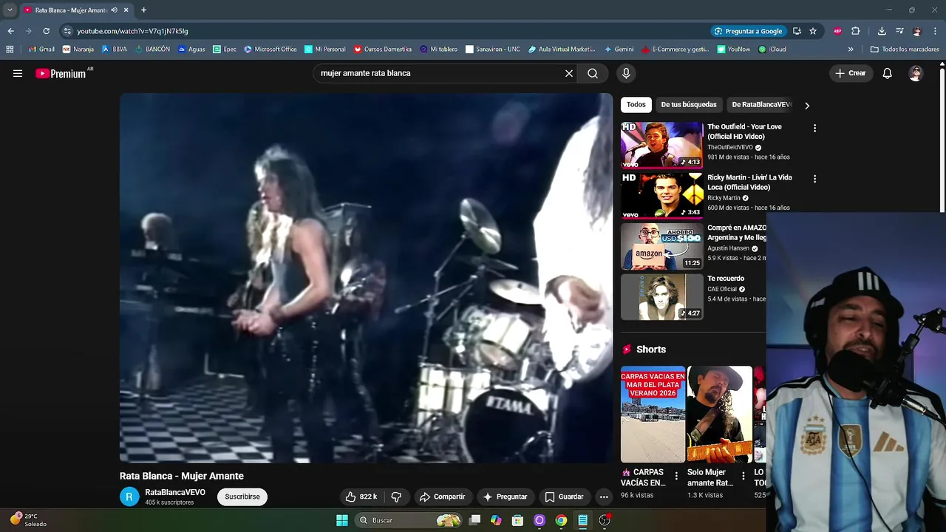
Task: Like the video showing 822 k
Action: point(361,497)
